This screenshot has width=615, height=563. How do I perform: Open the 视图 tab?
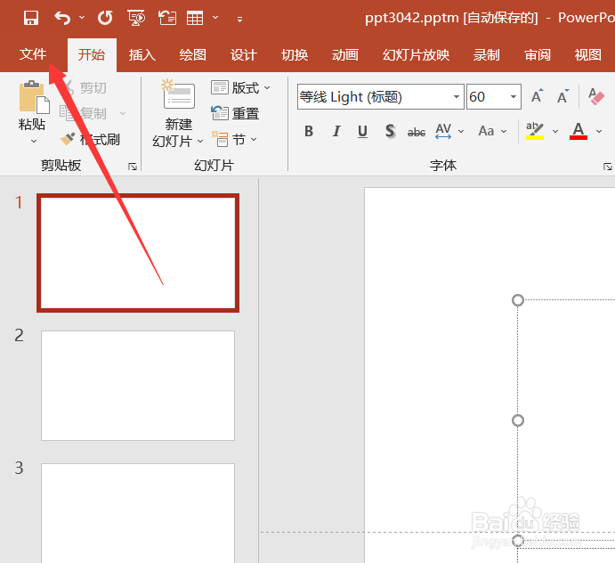click(588, 54)
